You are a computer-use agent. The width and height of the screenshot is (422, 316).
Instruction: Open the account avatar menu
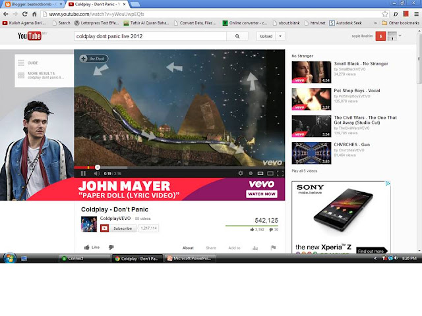point(392,36)
